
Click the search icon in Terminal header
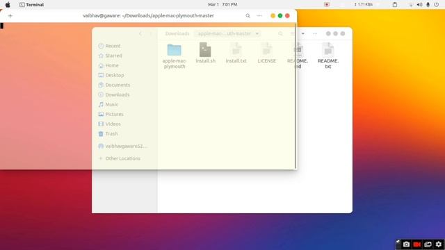[x=248, y=16]
